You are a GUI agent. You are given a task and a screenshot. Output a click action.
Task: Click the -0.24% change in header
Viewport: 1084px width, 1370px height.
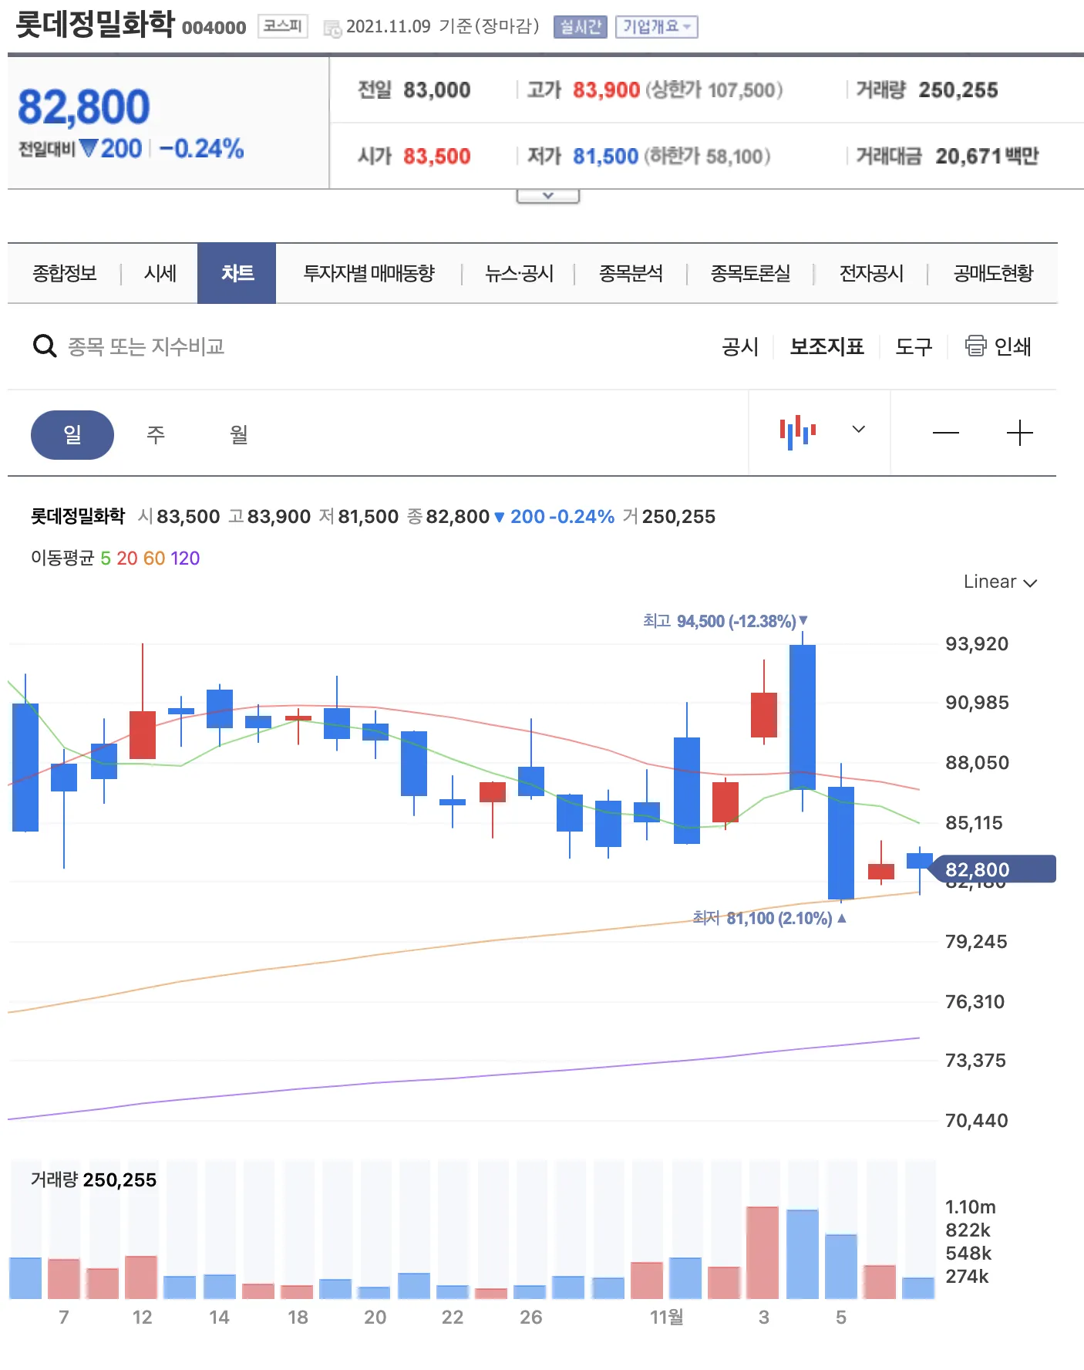pos(202,148)
